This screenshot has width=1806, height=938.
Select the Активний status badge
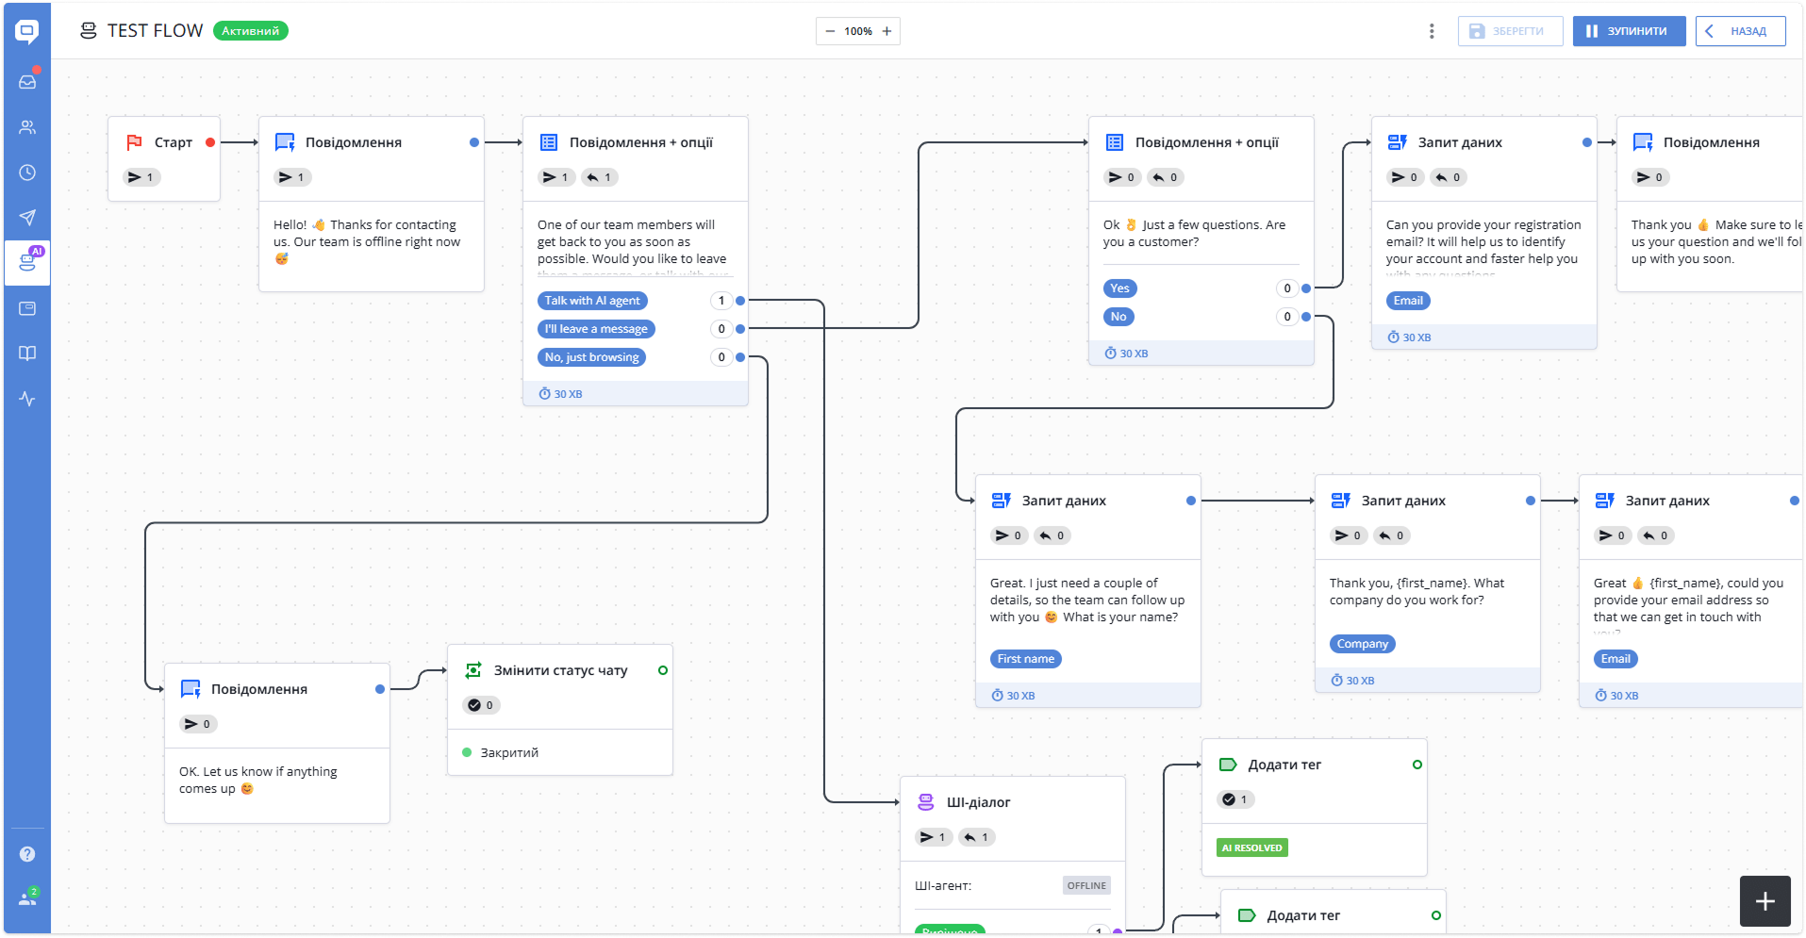[250, 30]
